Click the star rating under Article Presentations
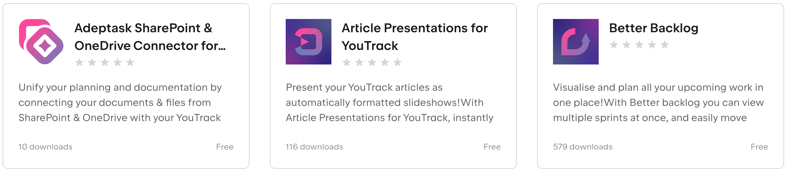 coord(372,63)
